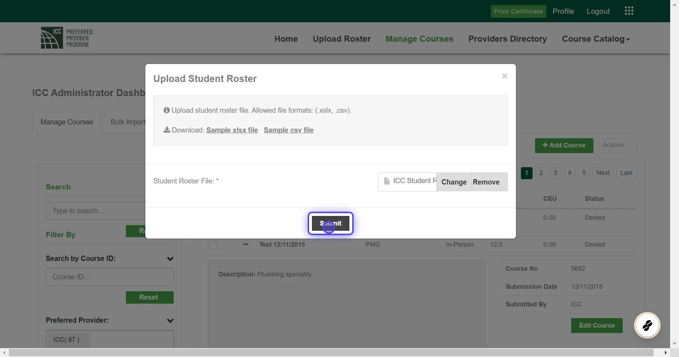Go to page 3 of results
This screenshot has width=679, height=357.
pos(555,173)
